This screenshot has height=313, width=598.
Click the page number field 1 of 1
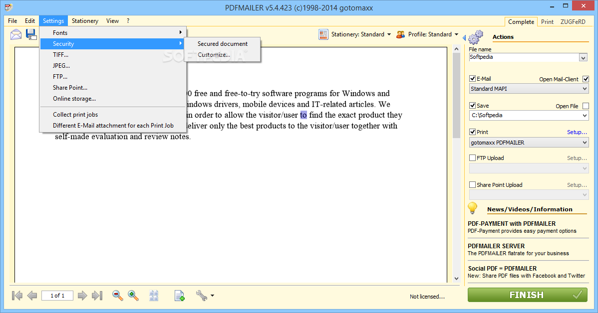click(x=57, y=296)
